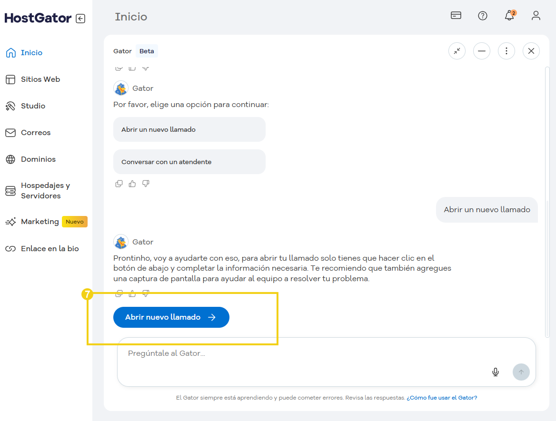This screenshot has width=556, height=421.
Task: Choose the Conversar con un atendente option
Action: click(x=189, y=162)
